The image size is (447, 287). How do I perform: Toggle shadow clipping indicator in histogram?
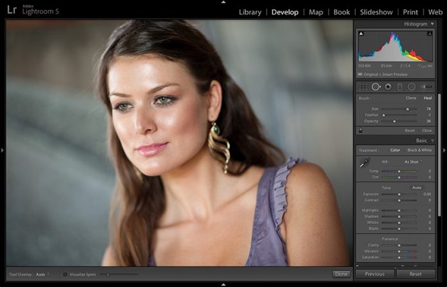pyautogui.click(x=360, y=33)
